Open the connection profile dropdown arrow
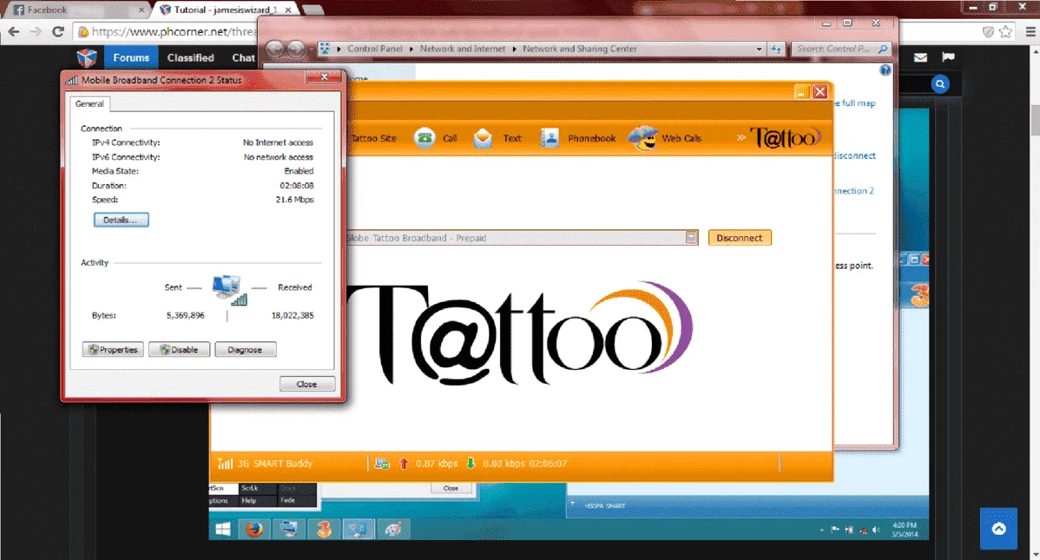Viewport: 1040px width, 560px height. pyautogui.click(x=691, y=238)
